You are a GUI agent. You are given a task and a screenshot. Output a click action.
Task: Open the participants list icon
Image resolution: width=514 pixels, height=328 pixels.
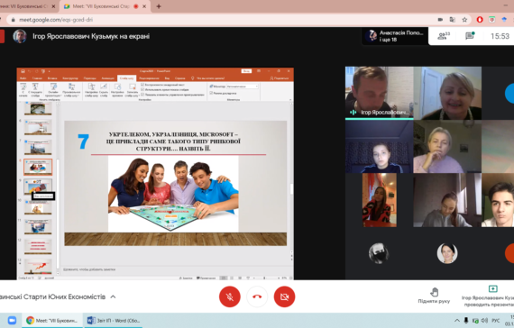(444, 36)
